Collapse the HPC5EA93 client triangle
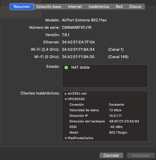Viewport: 156px width, 160px height. click(x=66, y=99)
